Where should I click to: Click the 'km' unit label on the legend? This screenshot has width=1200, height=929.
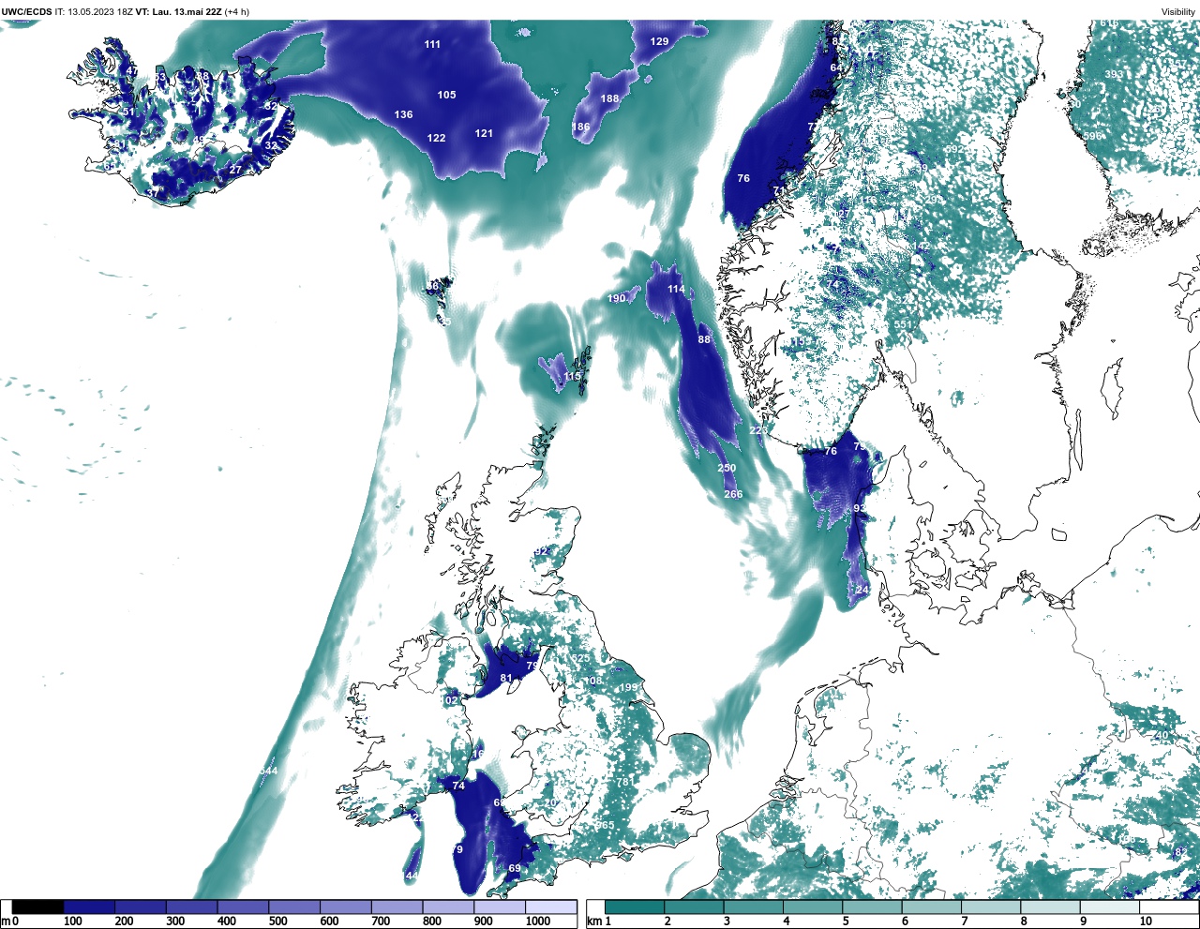pyautogui.click(x=592, y=922)
